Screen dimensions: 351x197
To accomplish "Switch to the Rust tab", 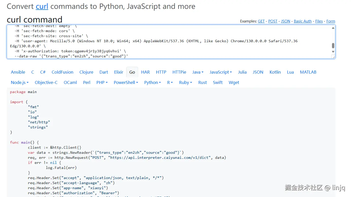I will click(202, 82).
